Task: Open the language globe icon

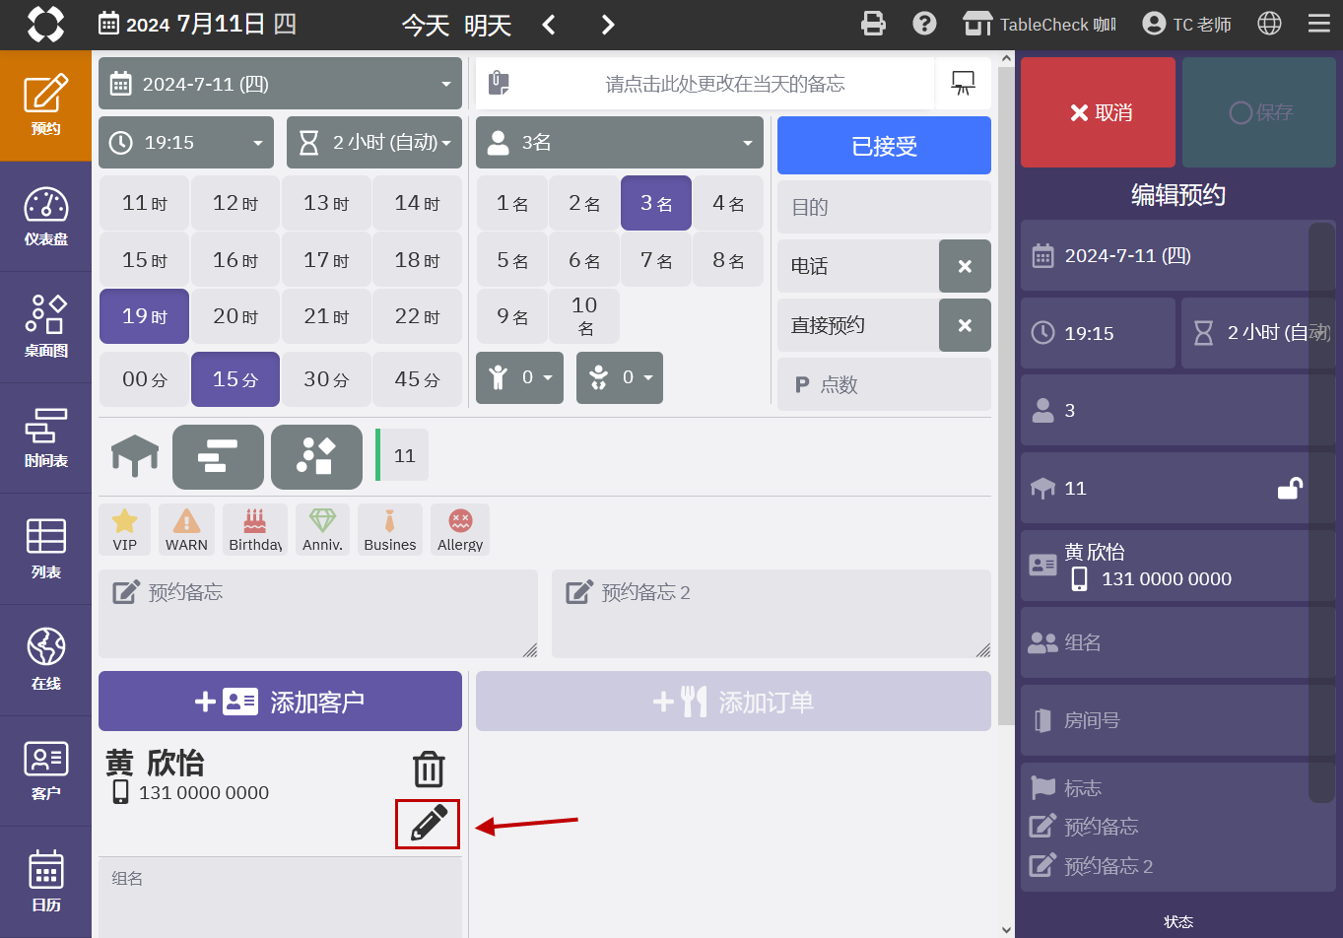Action: pyautogui.click(x=1269, y=24)
